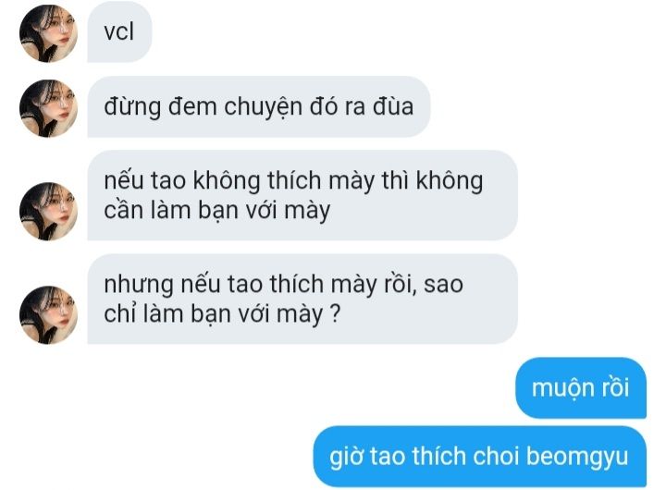Screen dimensions: 666x490
Task: Tap the "nếu tao không thích mày" message bubble
Action: (x=302, y=195)
